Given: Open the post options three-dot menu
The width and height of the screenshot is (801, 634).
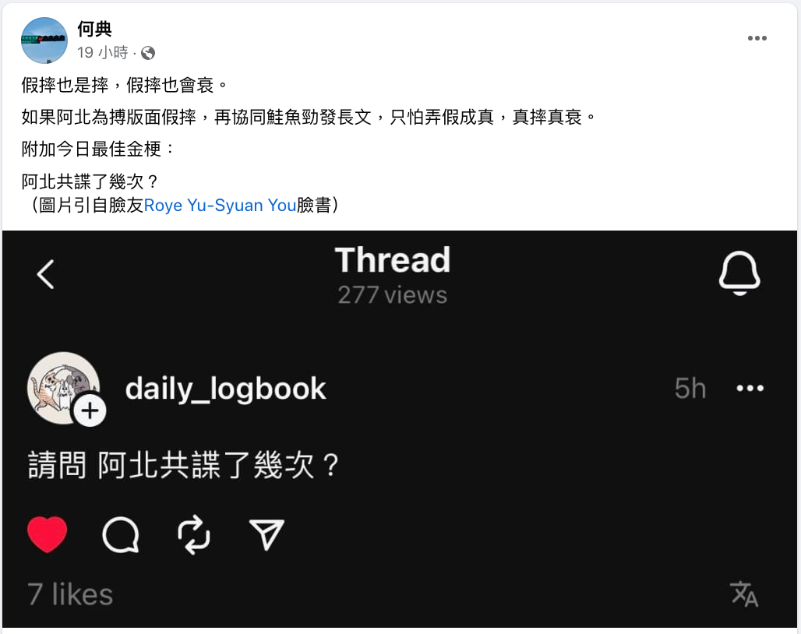Looking at the screenshot, I should pos(757,38).
